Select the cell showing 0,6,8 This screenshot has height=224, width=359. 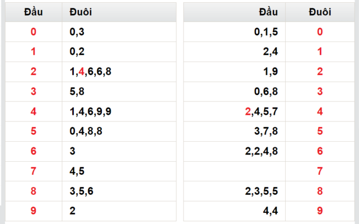pos(234,91)
